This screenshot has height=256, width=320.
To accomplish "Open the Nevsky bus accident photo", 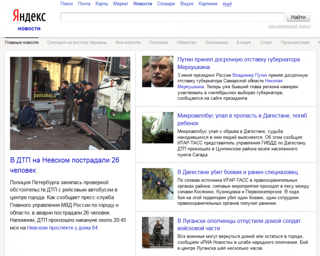I will click(70, 103).
